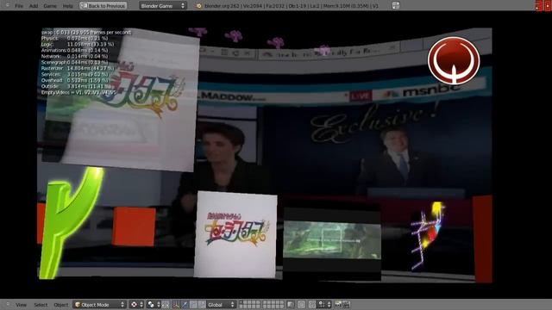The height and width of the screenshot is (310, 552).
Task: Toggle proportional editing icon
Action: click(301, 305)
